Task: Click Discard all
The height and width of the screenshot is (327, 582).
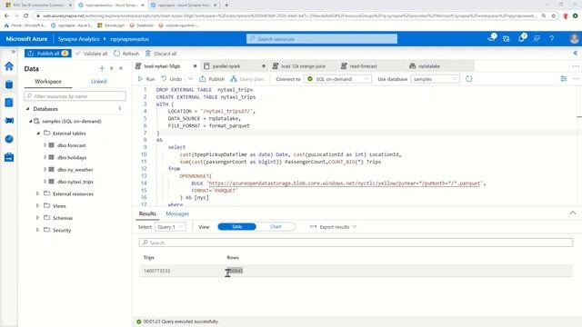Action: (161, 54)
